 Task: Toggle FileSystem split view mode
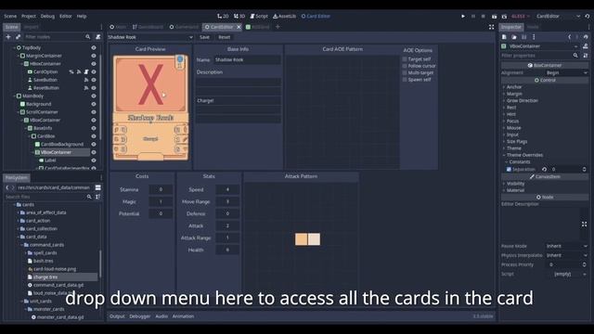[97, 187]
